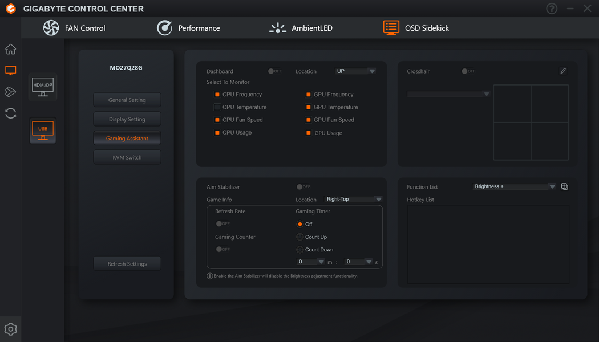Open the help question mark icon
Viewport: 599px width, 342px height.
point(552,9)
